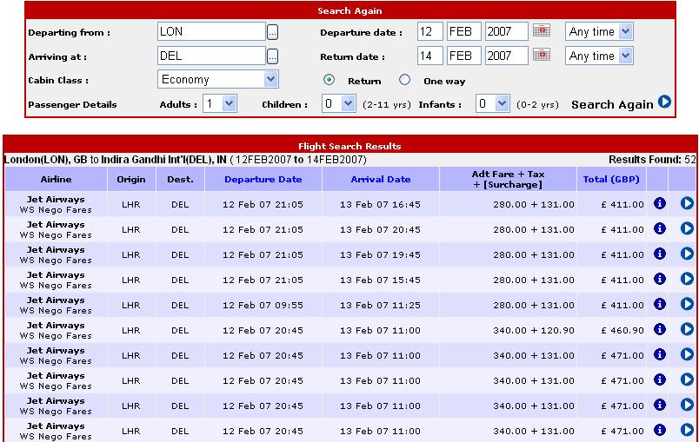
Task: Open the Infants count dropdown
Action: pyautogui.click(x=502, y=103)
